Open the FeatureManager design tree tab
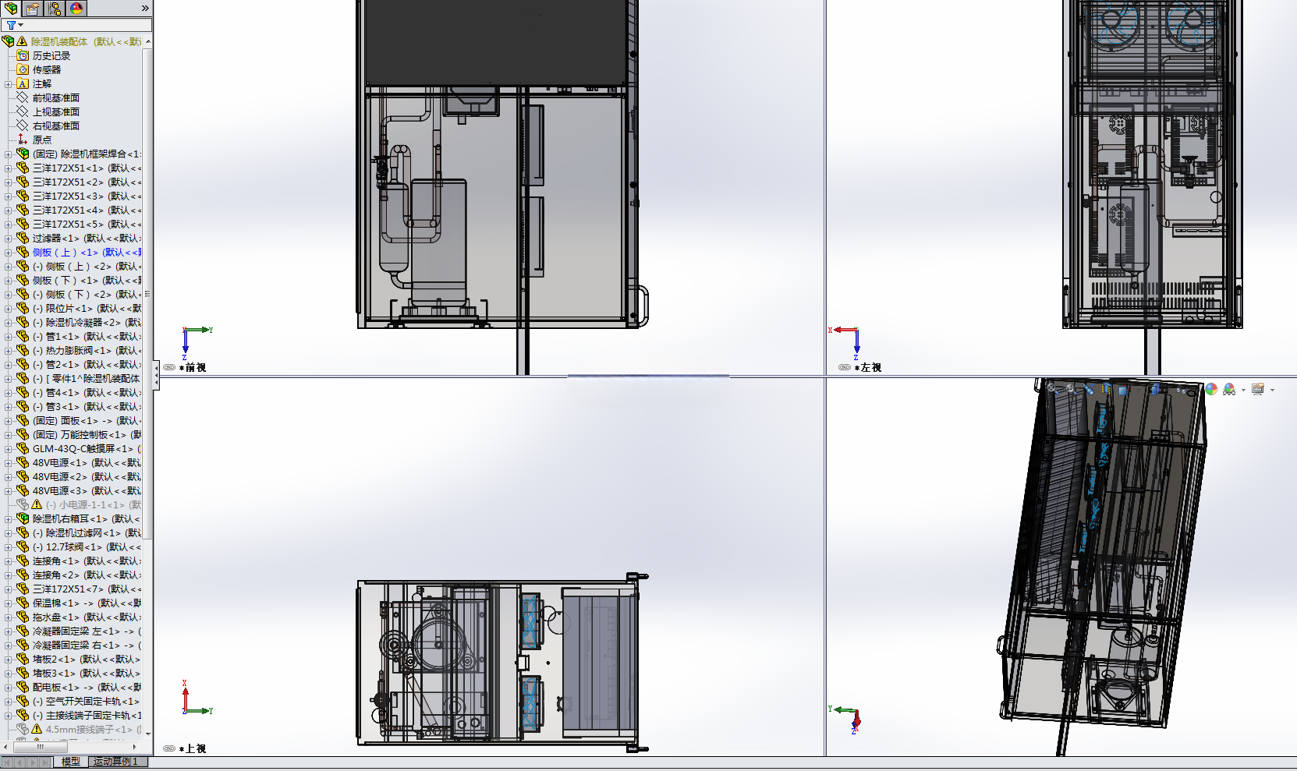This screenshot has width=1297, height=771. (11, 8)
